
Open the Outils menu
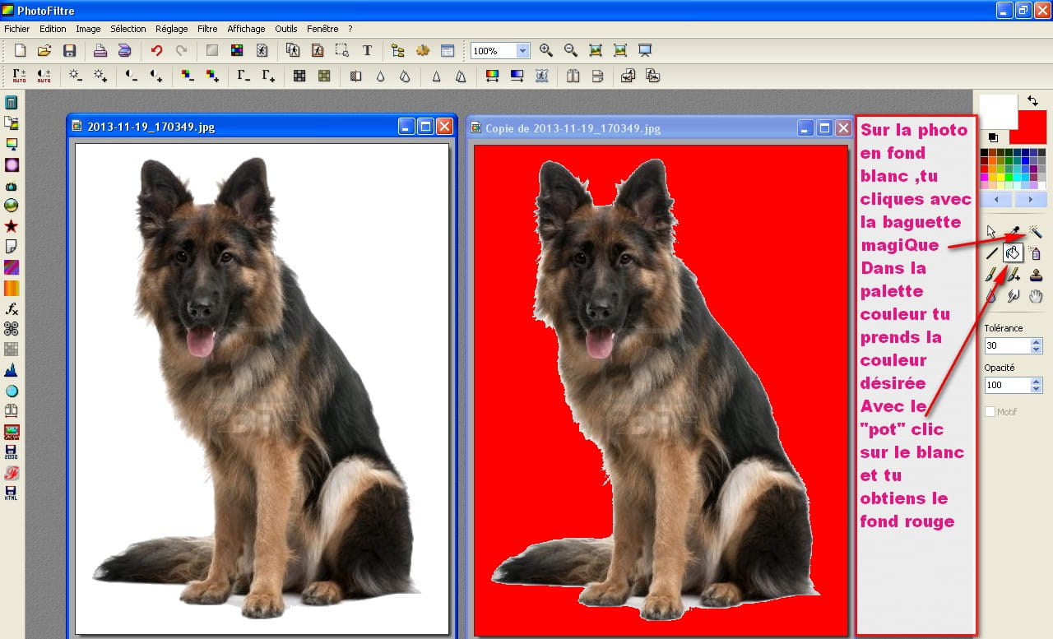coord(286,29)
